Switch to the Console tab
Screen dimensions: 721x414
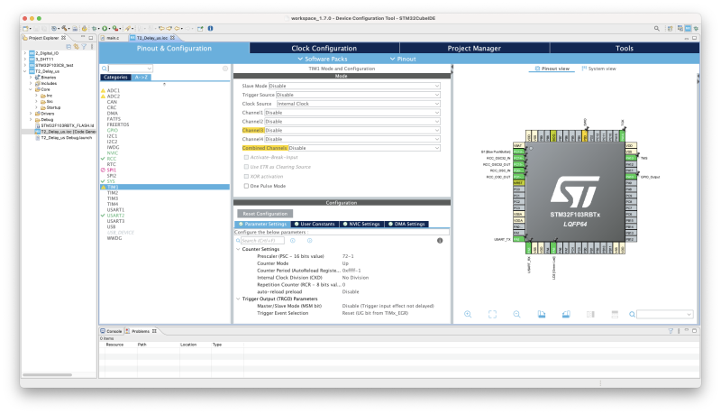(111, 331)
